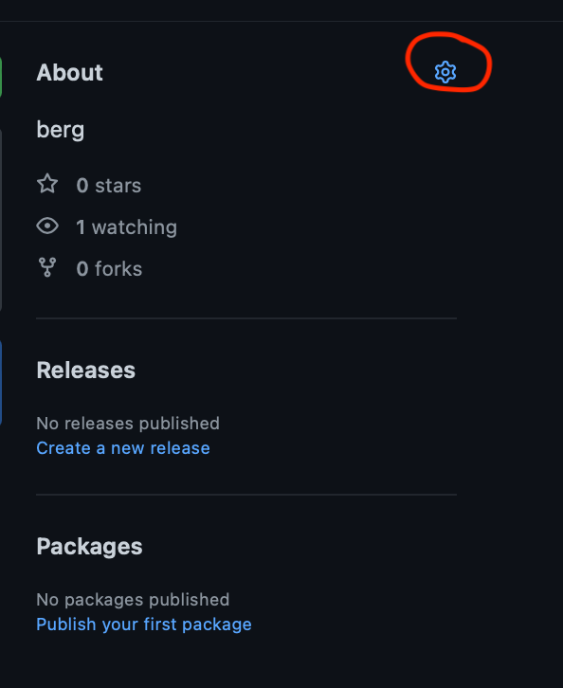Click the No packages published text
The image size is (563, 688).
click(x=133, y=600)
